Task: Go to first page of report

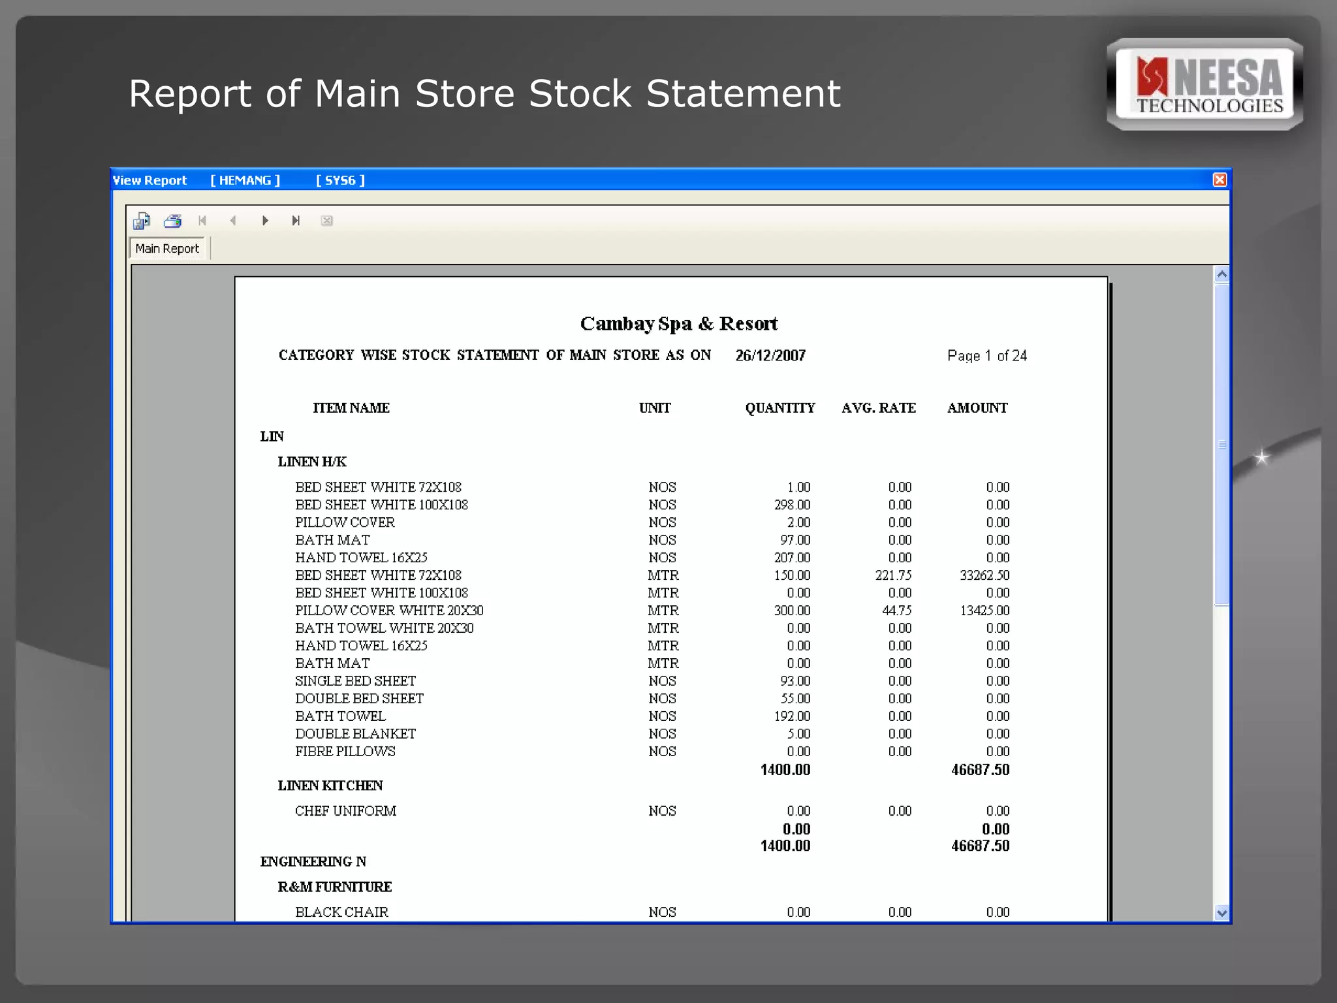Action: click(202, 221)
